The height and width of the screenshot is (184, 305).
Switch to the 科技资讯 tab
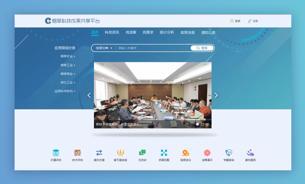click(x=111, y=32)
